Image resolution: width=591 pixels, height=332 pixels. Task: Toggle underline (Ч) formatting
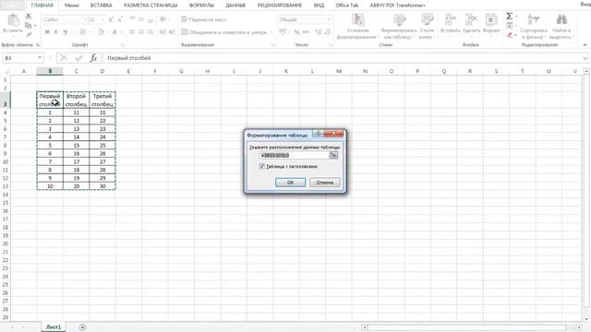[x=65, y=32]
